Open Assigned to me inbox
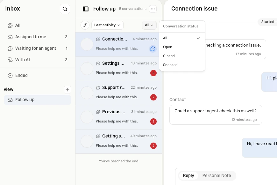The image size is (277, 185). pos(38,37)
